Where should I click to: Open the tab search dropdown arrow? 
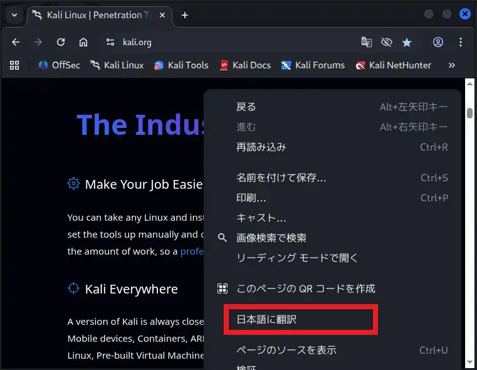pos(14,15)
